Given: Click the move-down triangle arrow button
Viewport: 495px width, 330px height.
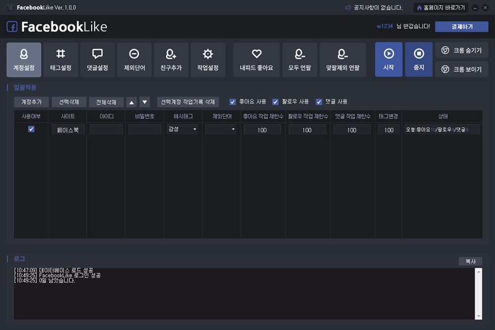Looking at the screenshot, I should click(x=145, y=102).
